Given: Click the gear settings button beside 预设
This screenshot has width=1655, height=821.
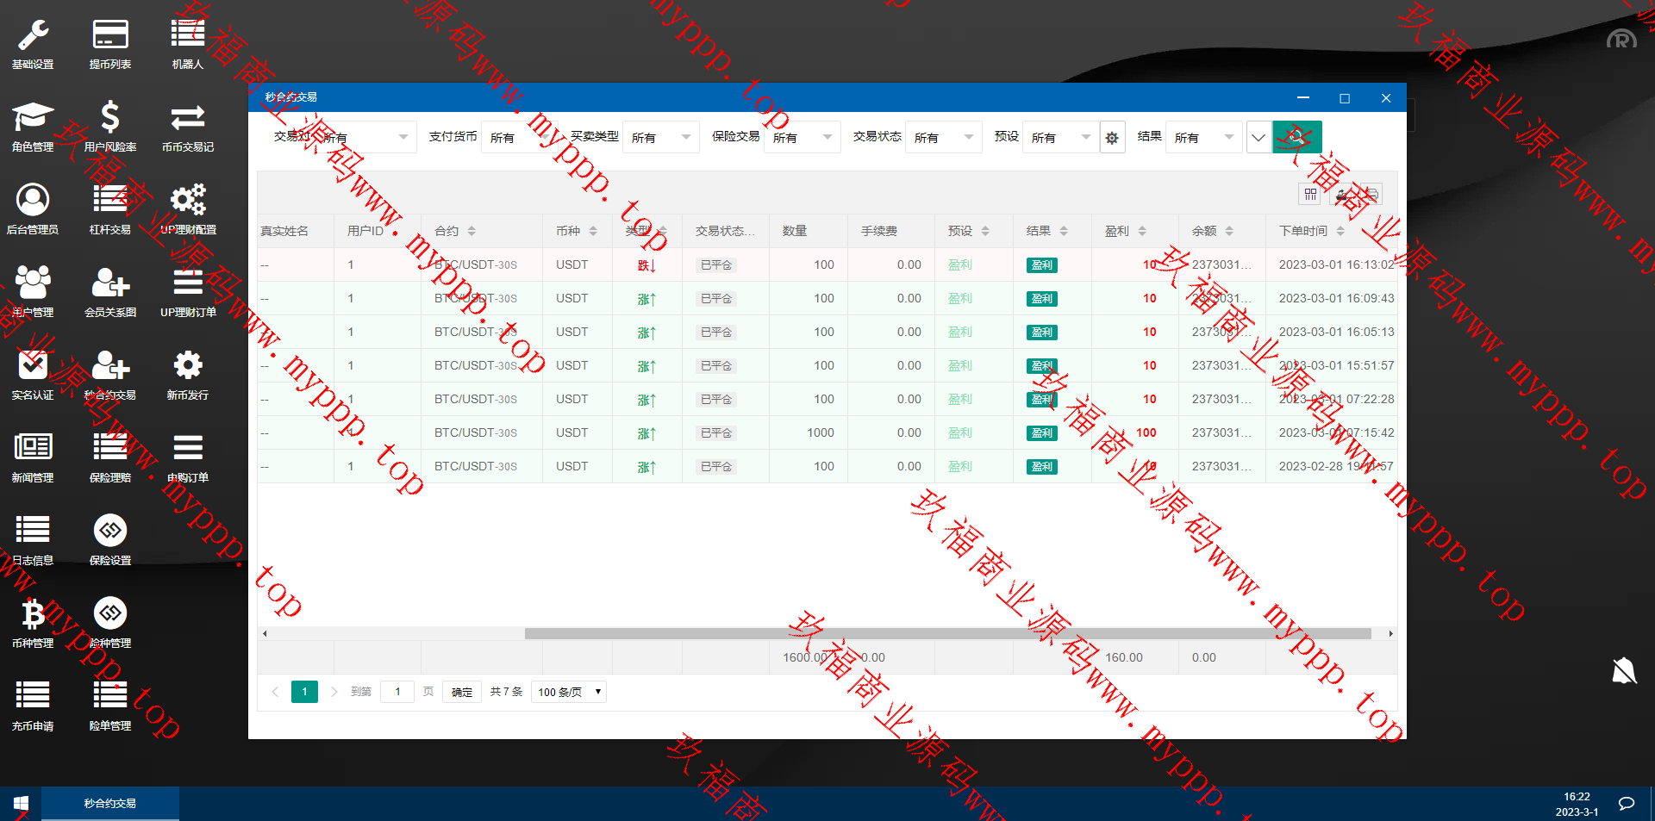Looking at the screenshot, I should [1112, 138].
